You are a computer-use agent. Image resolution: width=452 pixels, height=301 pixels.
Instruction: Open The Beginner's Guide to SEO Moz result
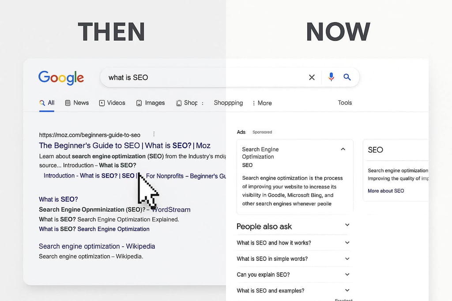pyautogui.click(x=124, y=145)
